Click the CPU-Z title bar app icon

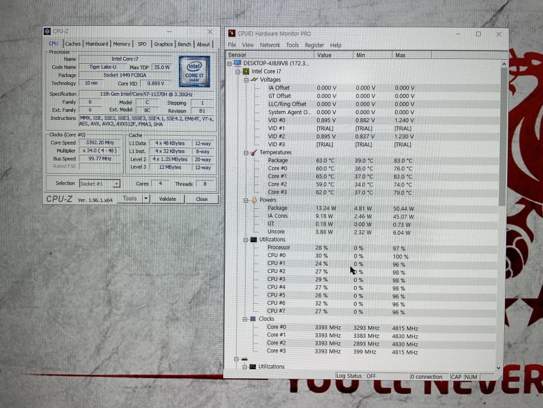click(x=47, y=32)
